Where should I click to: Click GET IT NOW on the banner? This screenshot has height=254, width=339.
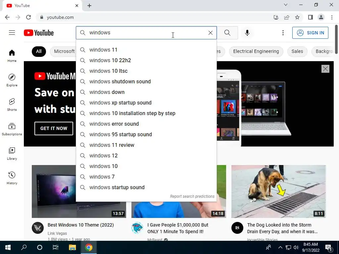(x=54, y=128)
